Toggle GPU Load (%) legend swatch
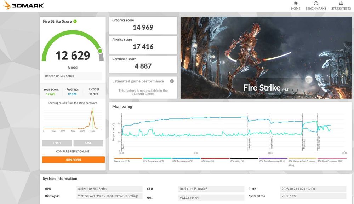The width and height of the screenshot is (354, 204). pos(215,158)
